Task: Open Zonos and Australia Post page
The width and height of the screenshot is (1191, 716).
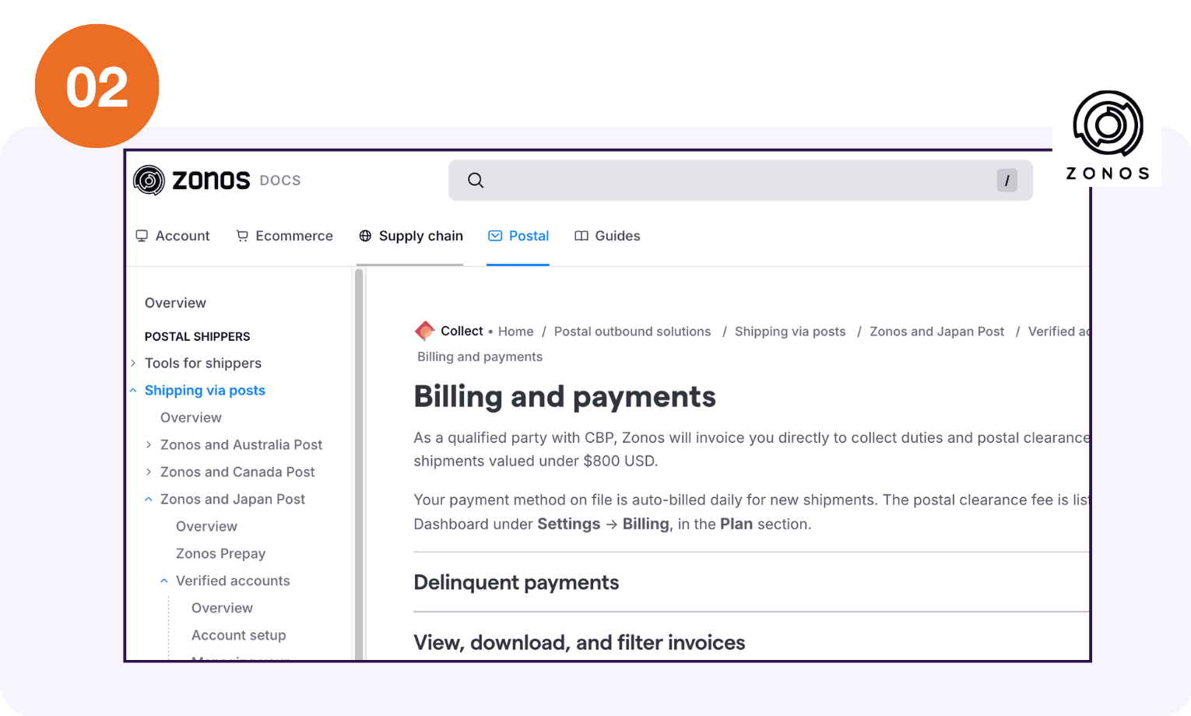Action: tap(241, 444)
